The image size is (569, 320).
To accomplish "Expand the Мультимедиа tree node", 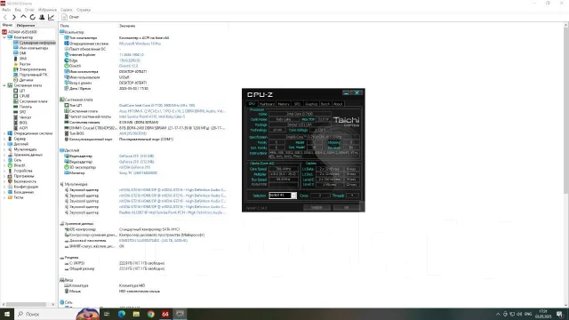I will coord(4,149).
